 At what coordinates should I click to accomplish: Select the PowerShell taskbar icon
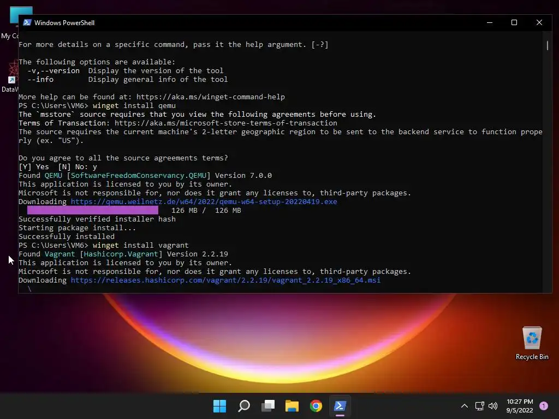point(340,406)
